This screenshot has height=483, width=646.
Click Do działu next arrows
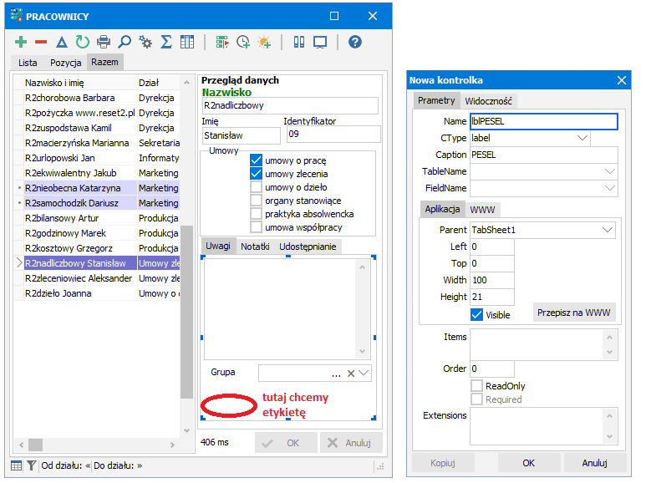[x=140, y=465]
